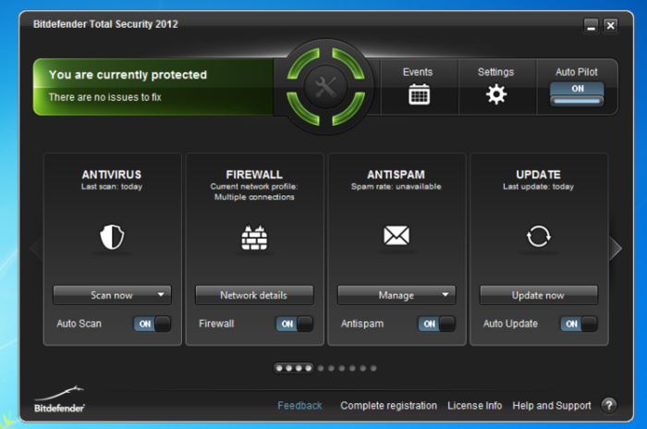Open the Antispam Manage dropdown

(x=396, y=296)
